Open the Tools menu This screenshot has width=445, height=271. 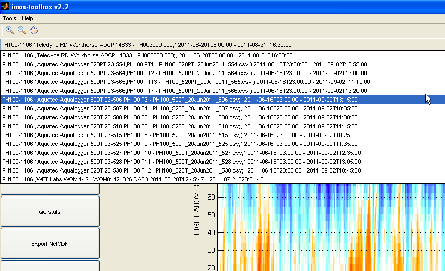point(9,18)
